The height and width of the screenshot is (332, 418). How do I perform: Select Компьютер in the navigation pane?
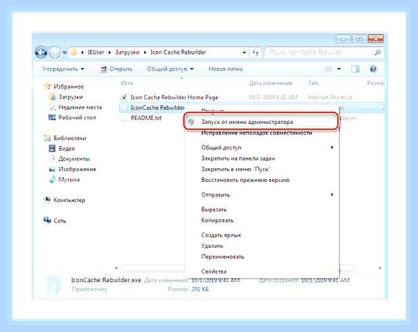[69, 200]
